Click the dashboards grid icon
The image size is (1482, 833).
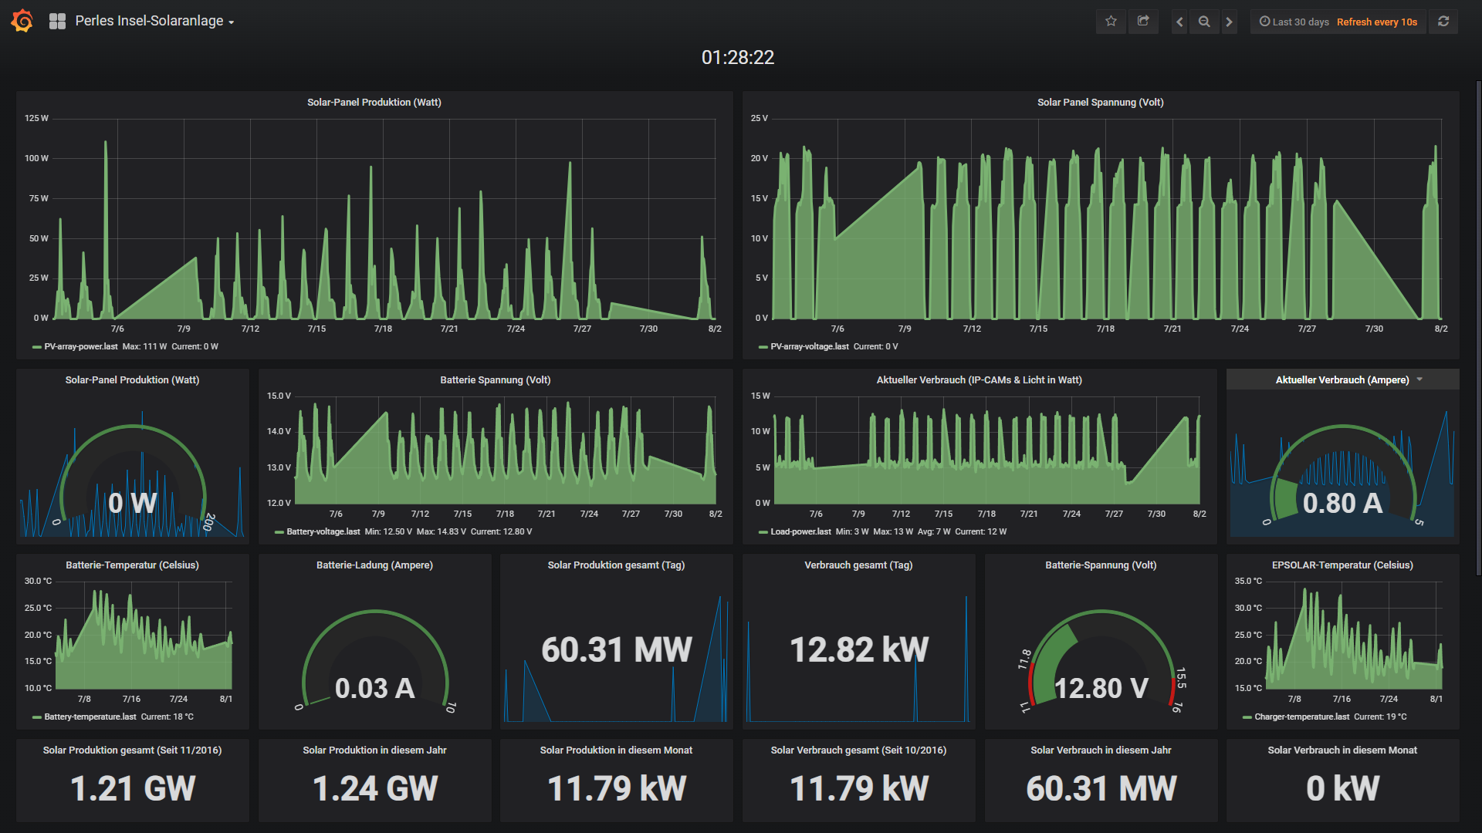coord(57,22)
